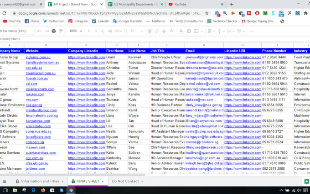
Task: Switch to Do Not Contact sheet tab
Action: (x=128, y=181)
